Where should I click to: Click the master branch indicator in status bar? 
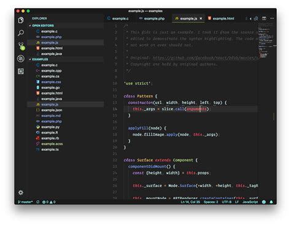point(25,202)
